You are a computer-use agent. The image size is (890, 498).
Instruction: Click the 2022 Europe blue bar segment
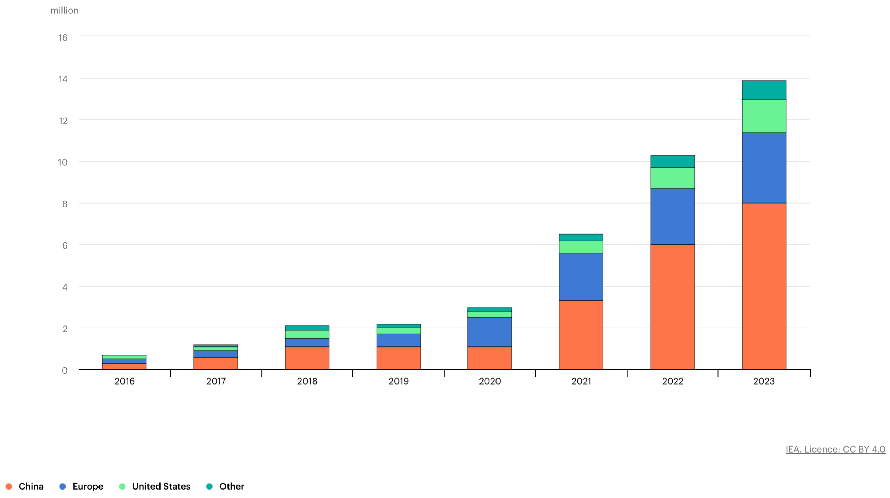pos(672,216)
